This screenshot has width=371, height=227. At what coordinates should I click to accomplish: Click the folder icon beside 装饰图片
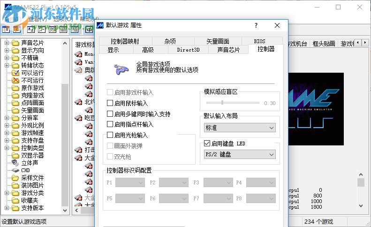click(x=15, y=185)
